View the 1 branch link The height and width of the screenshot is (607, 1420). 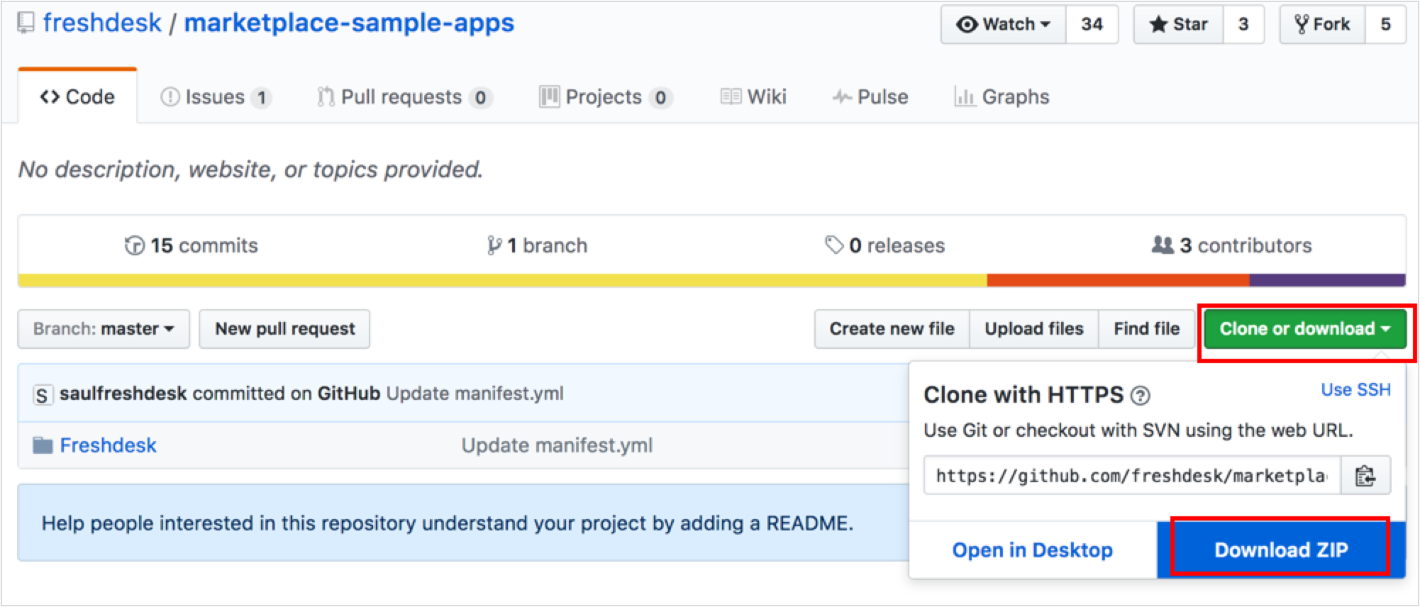538,245
